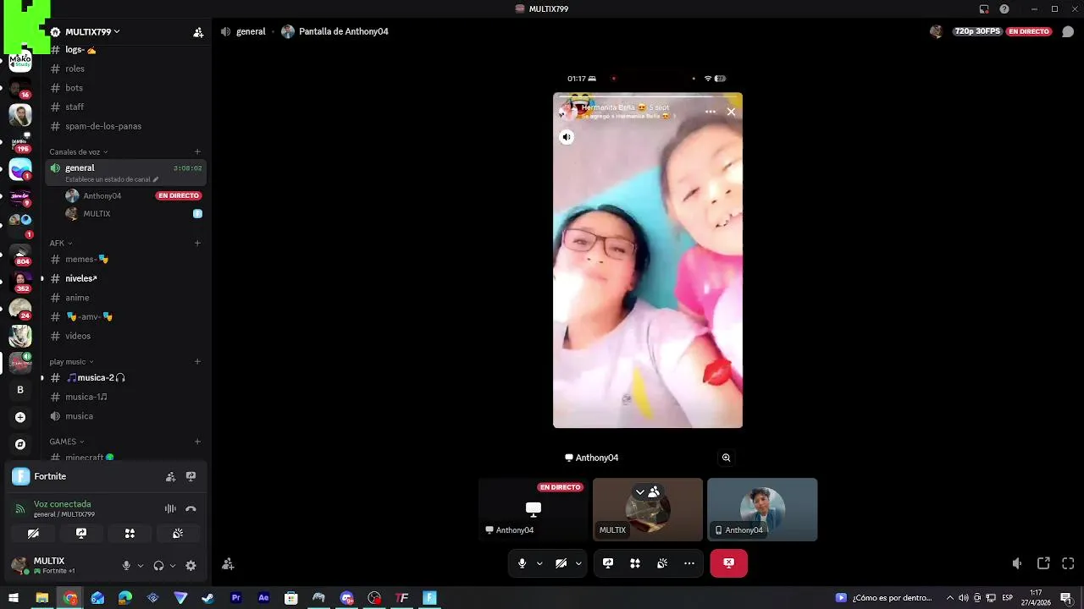Collapse the GAMES category
Screen dimensions: 1084x609
(67, 442)
